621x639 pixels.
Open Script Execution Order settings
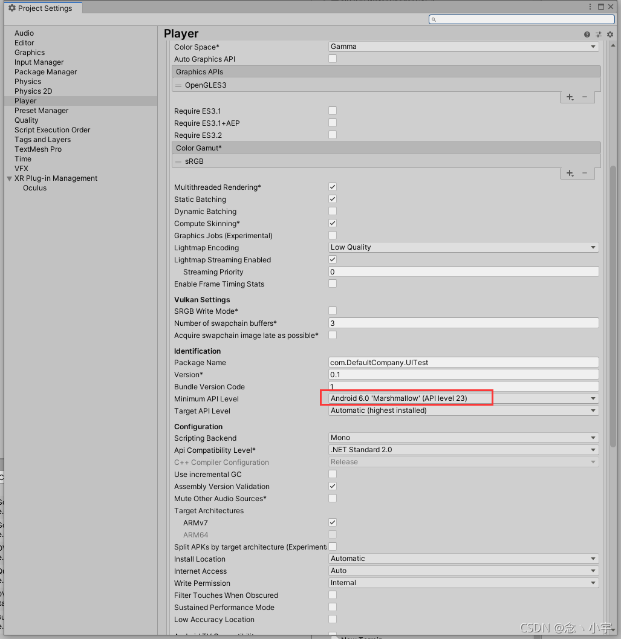(x=52, y=130)
